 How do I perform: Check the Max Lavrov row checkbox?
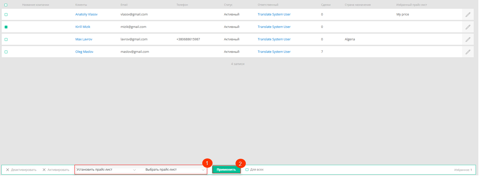click(x=6, y=39)
